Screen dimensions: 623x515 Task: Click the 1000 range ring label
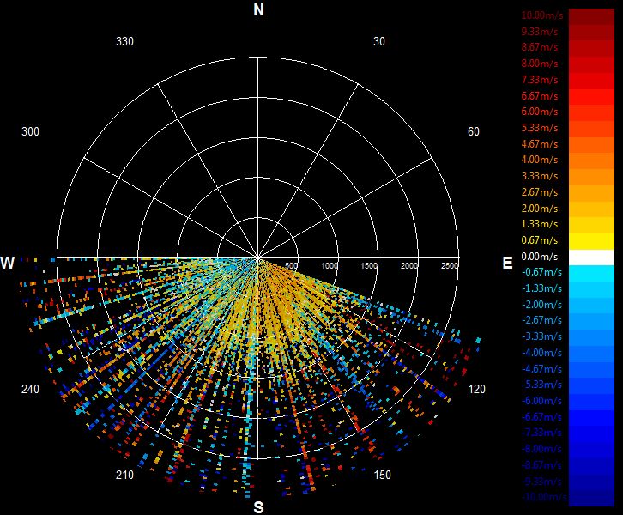point(330,266)
